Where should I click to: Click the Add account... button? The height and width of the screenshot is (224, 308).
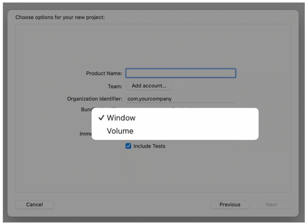pyautogui.click(x=149, y=86)
